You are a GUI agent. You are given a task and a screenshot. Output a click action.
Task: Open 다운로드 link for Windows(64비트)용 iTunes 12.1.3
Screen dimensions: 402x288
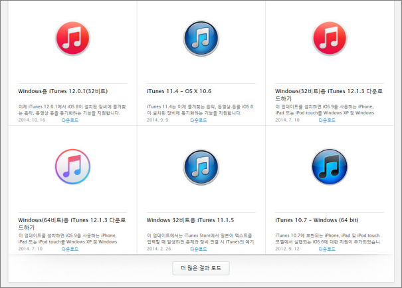coord(70,249)
